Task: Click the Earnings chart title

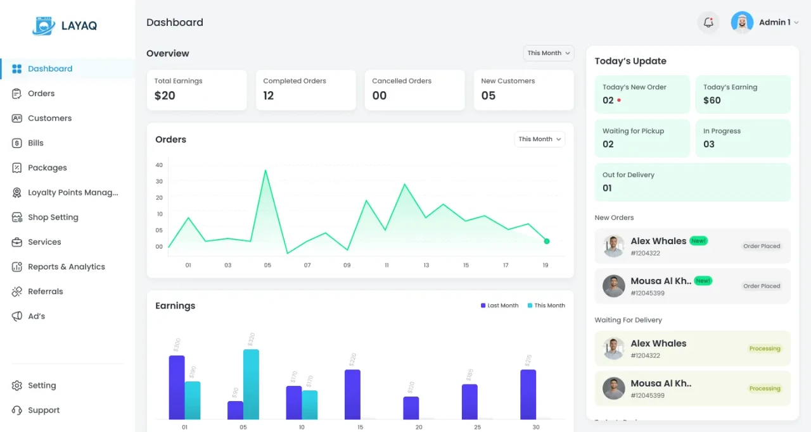Action: (x=176, y=305)
